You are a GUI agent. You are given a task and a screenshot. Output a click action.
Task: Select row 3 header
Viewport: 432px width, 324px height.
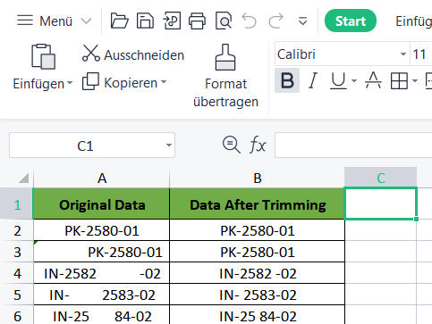click(x=17, y=252)
